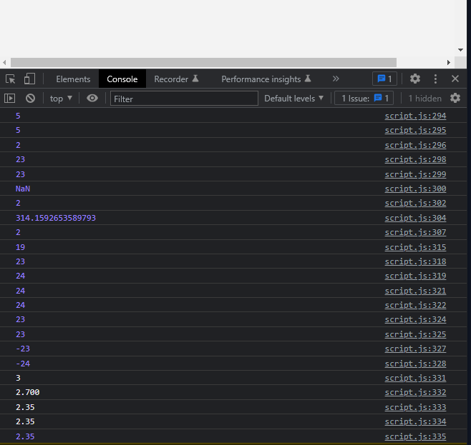Open the 1 Issue button

[364, 99]
